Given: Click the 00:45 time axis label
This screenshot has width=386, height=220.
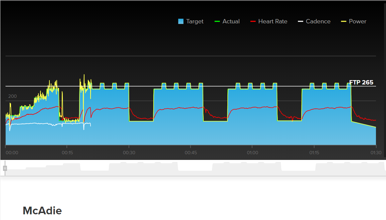Looking at the screenshot, I should click(191, 153).
